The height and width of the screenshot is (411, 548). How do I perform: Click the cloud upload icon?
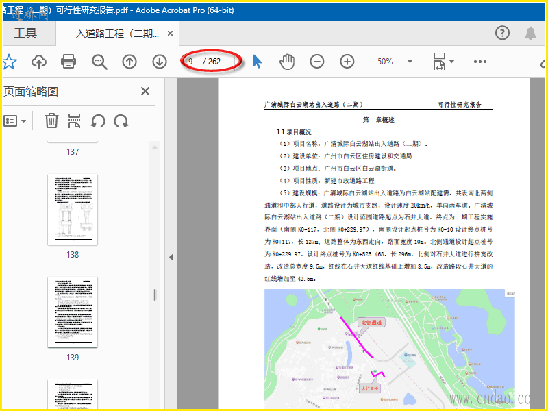tap(39, 62)
